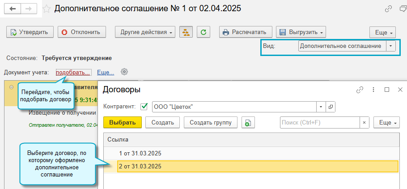Screen dimensions: 407x189
Task: Click the gear icon next to Еще link
Action: tap(125, 72)
